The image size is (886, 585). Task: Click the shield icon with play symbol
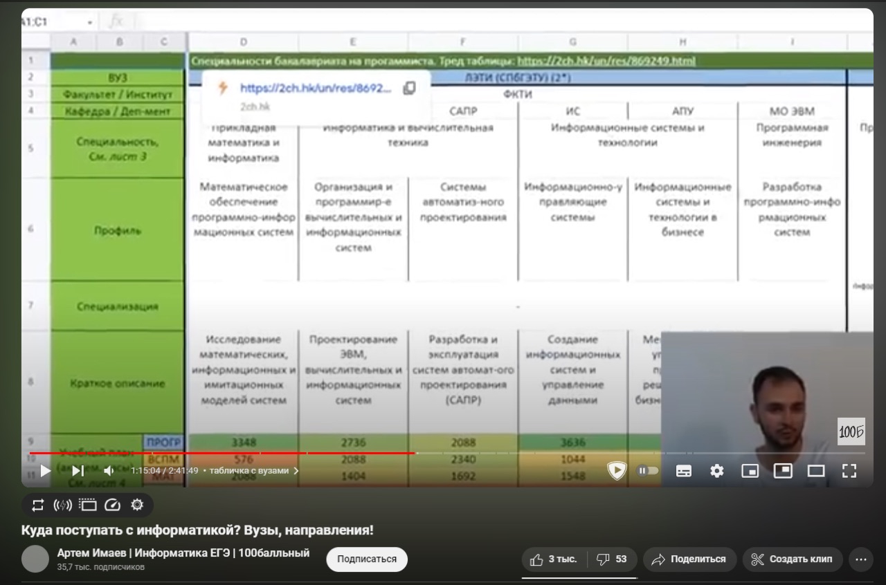615,471
